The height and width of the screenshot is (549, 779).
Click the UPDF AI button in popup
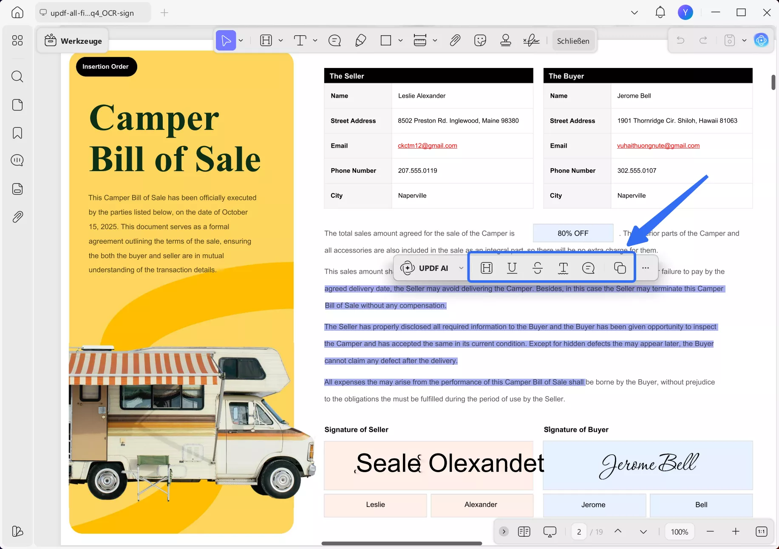[x=425, y=268]
